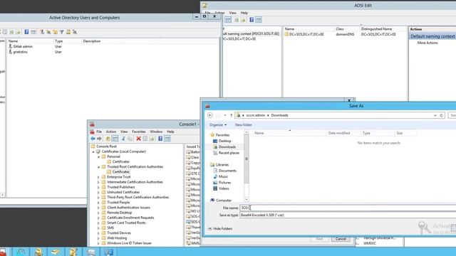Open recent locations dropdown arrow in Save As
This screenshot has width=456, height=256.
click(x=225, y=115)
